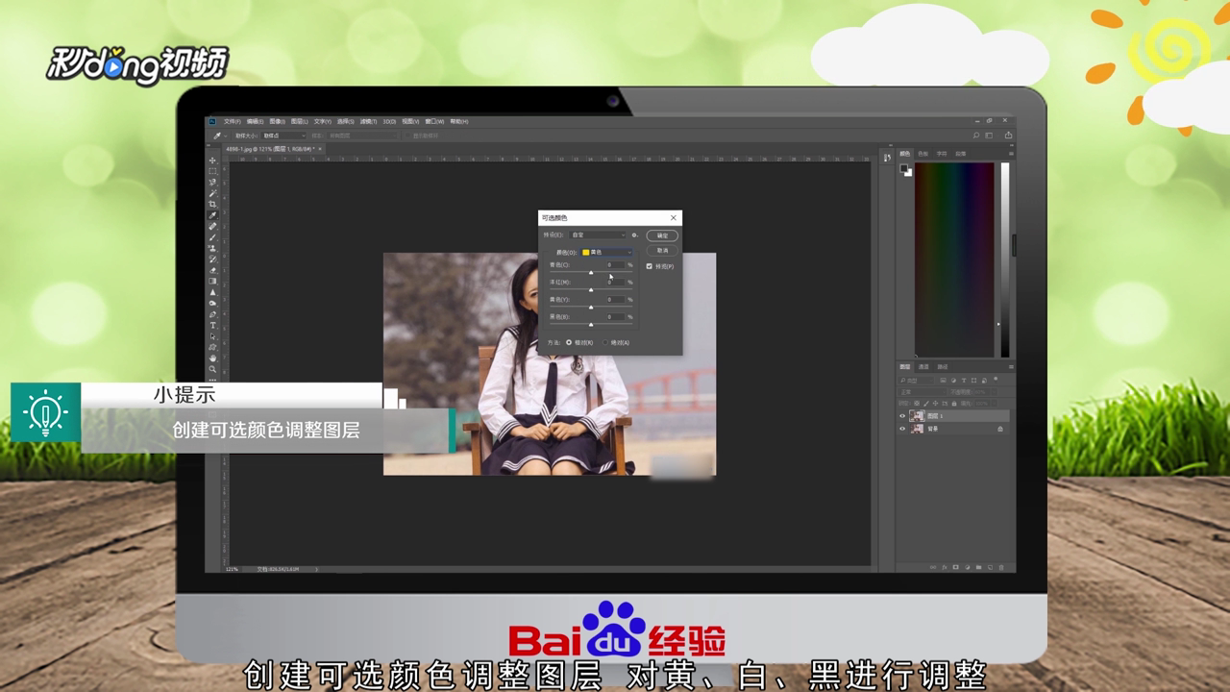This screenshot has height=692, width=1230.
Task: Switch to the 路径 Paths tab
Action: [943, 367]
